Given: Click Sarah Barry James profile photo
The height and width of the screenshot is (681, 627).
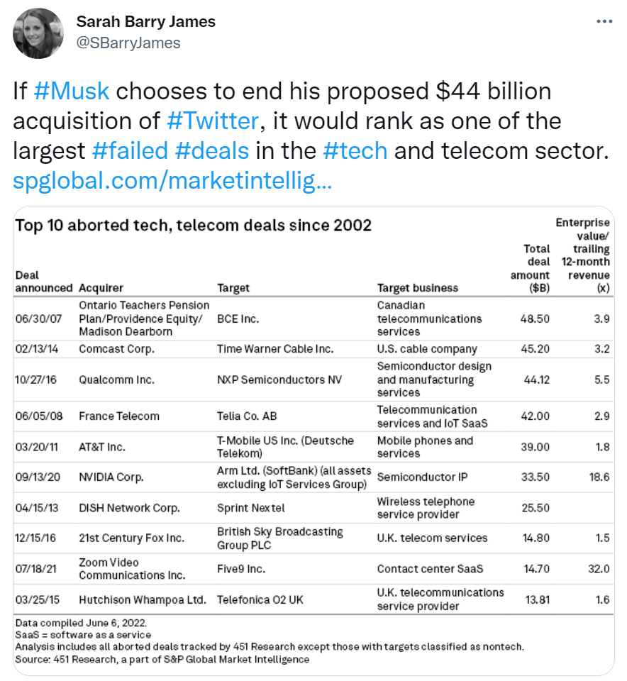Looking at the screenshot, I should point(38,33).
